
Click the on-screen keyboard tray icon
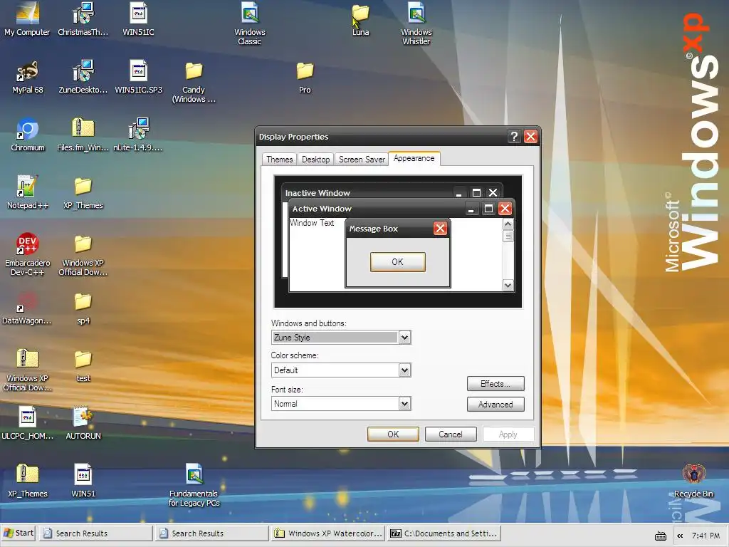tap(661, 536)
